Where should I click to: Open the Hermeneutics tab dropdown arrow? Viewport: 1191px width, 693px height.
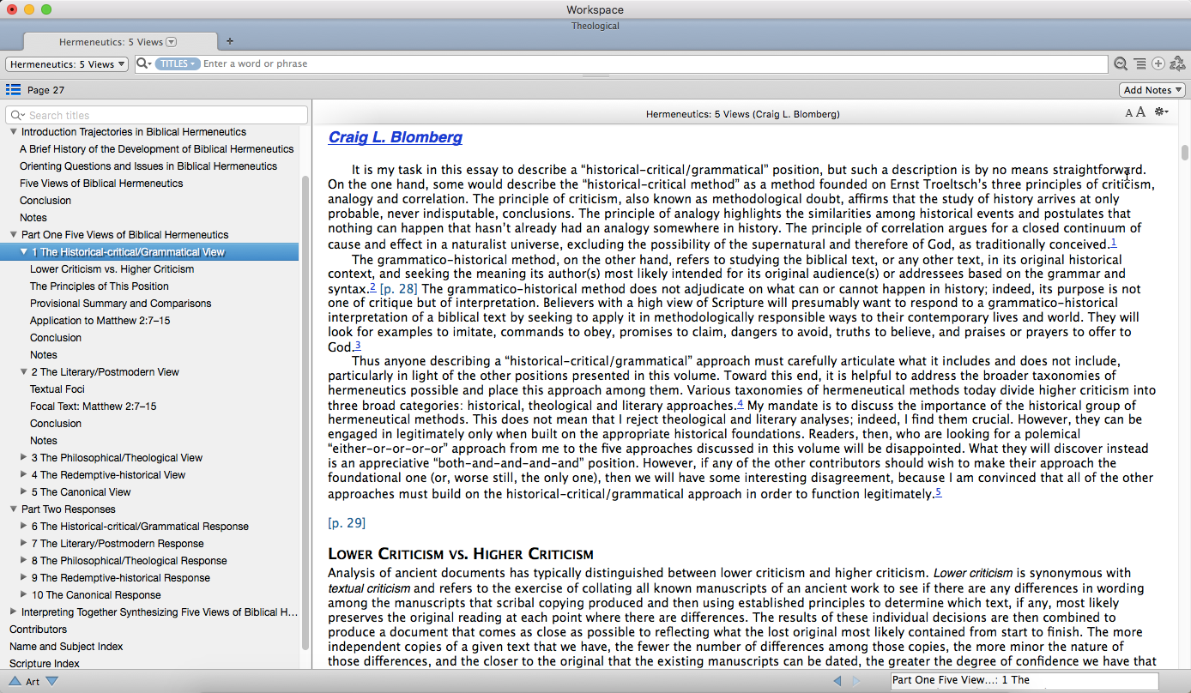coord(171,42)
